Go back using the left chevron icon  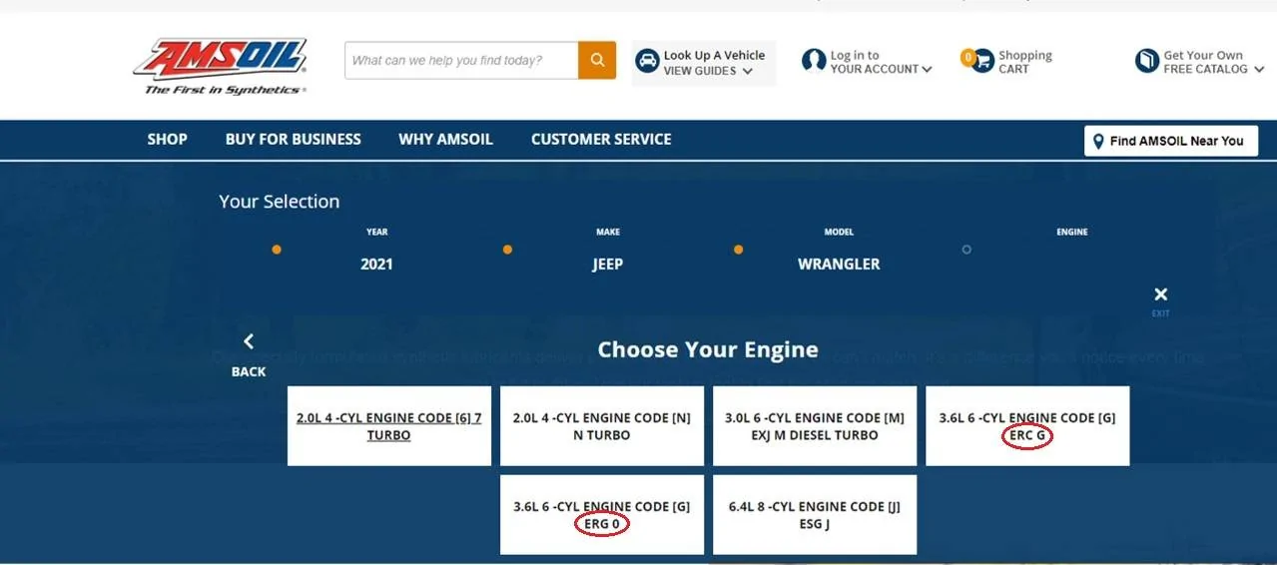point(249,341)
